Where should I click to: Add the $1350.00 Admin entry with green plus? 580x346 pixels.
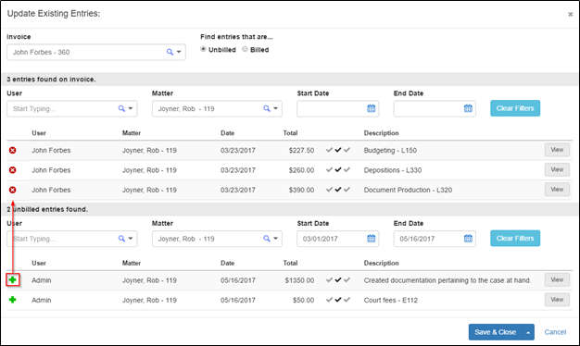[13, 280]
